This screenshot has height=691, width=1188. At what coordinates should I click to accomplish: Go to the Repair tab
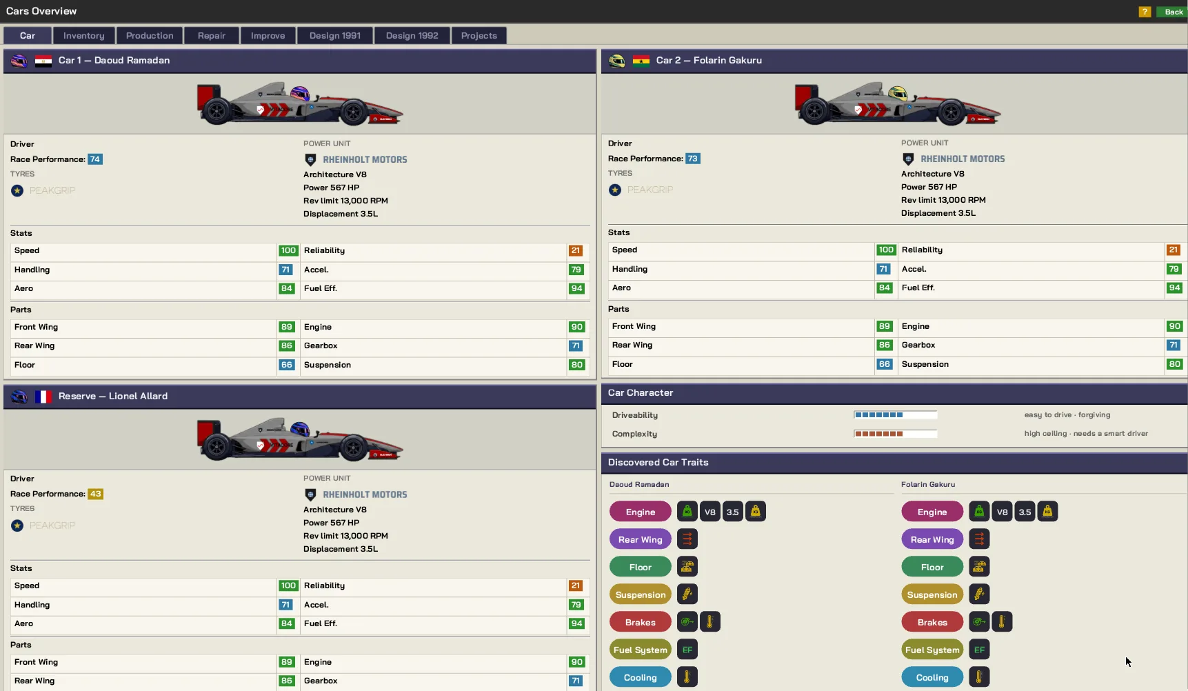tap(212, 36)
